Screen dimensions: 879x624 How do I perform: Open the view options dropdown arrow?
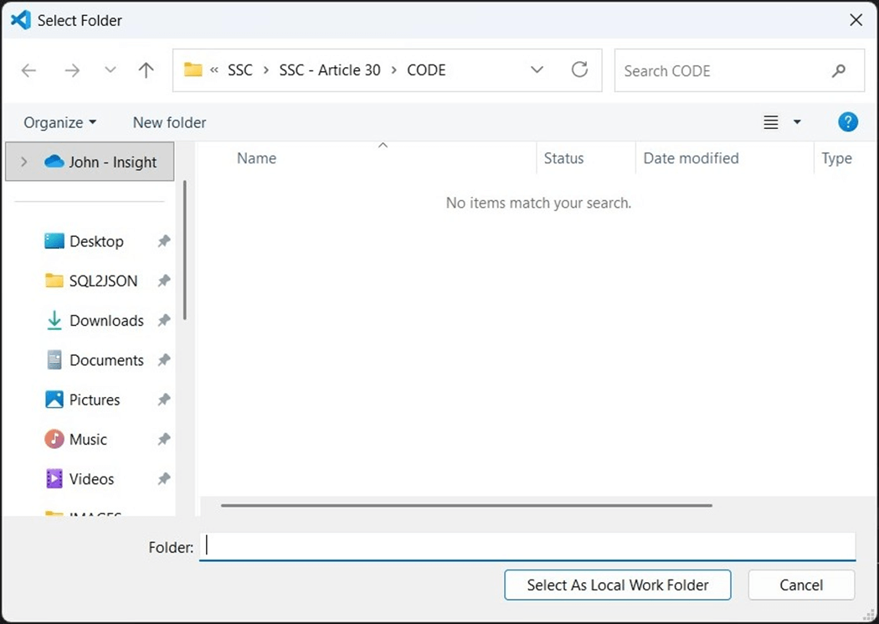pyautogui.click(x=797, y=122)
